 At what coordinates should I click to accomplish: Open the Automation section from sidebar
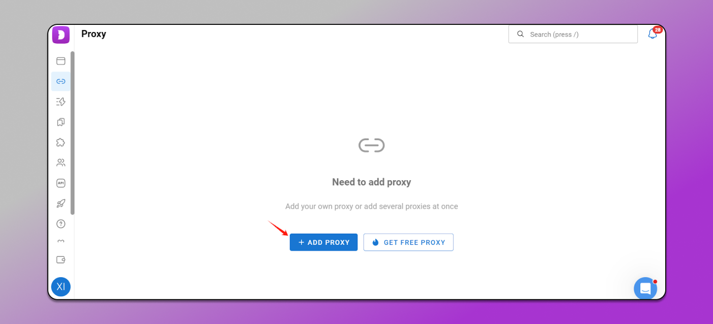[61, 102]
